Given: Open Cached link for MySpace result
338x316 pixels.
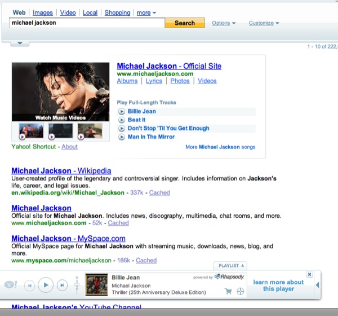Looking at the screenshot, I should 146,261.
